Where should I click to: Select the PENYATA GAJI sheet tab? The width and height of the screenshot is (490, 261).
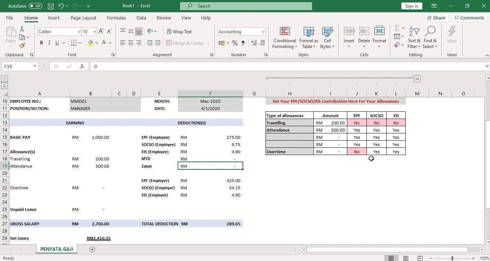pos(57,249)
